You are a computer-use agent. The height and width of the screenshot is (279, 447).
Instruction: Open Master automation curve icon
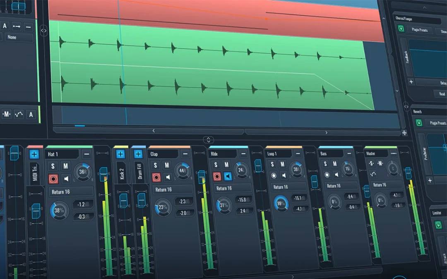(373, 174)
